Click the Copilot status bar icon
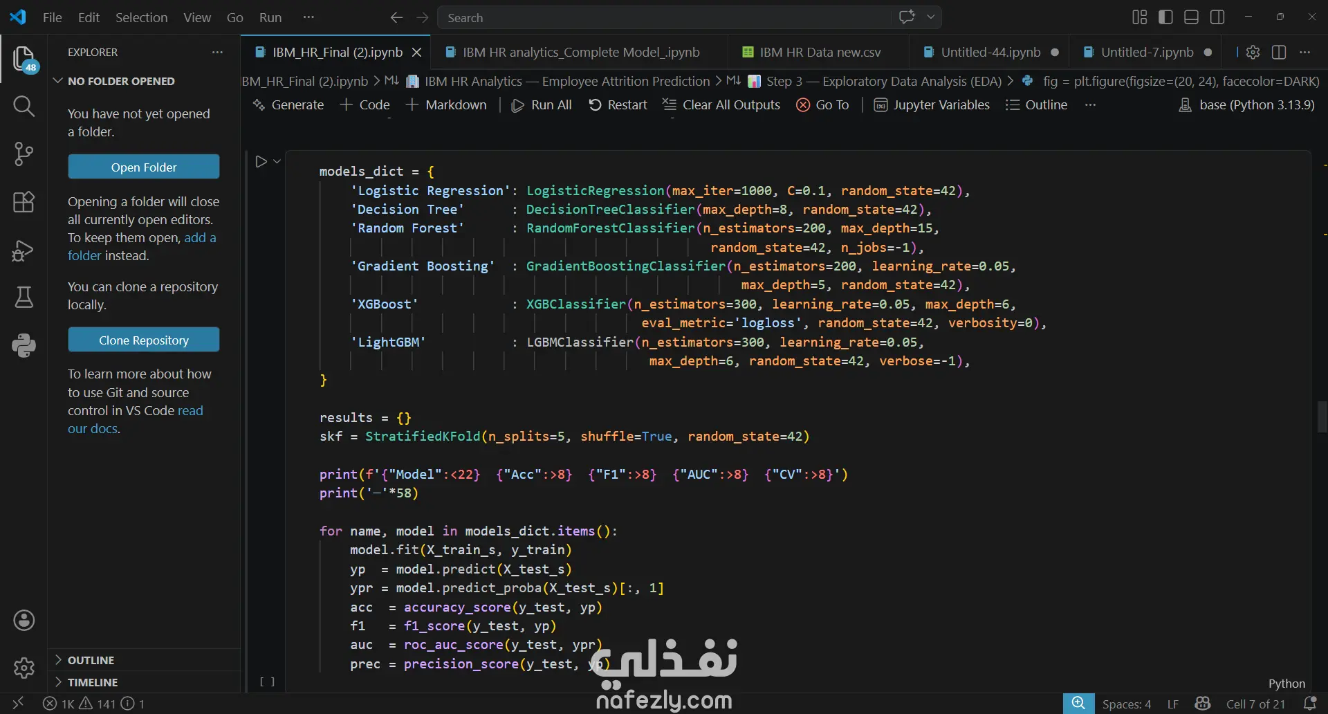Screen dimensions: 1328x714 [1203, 704]
